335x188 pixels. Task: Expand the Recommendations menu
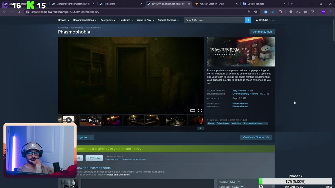click(x=85, y=20)
